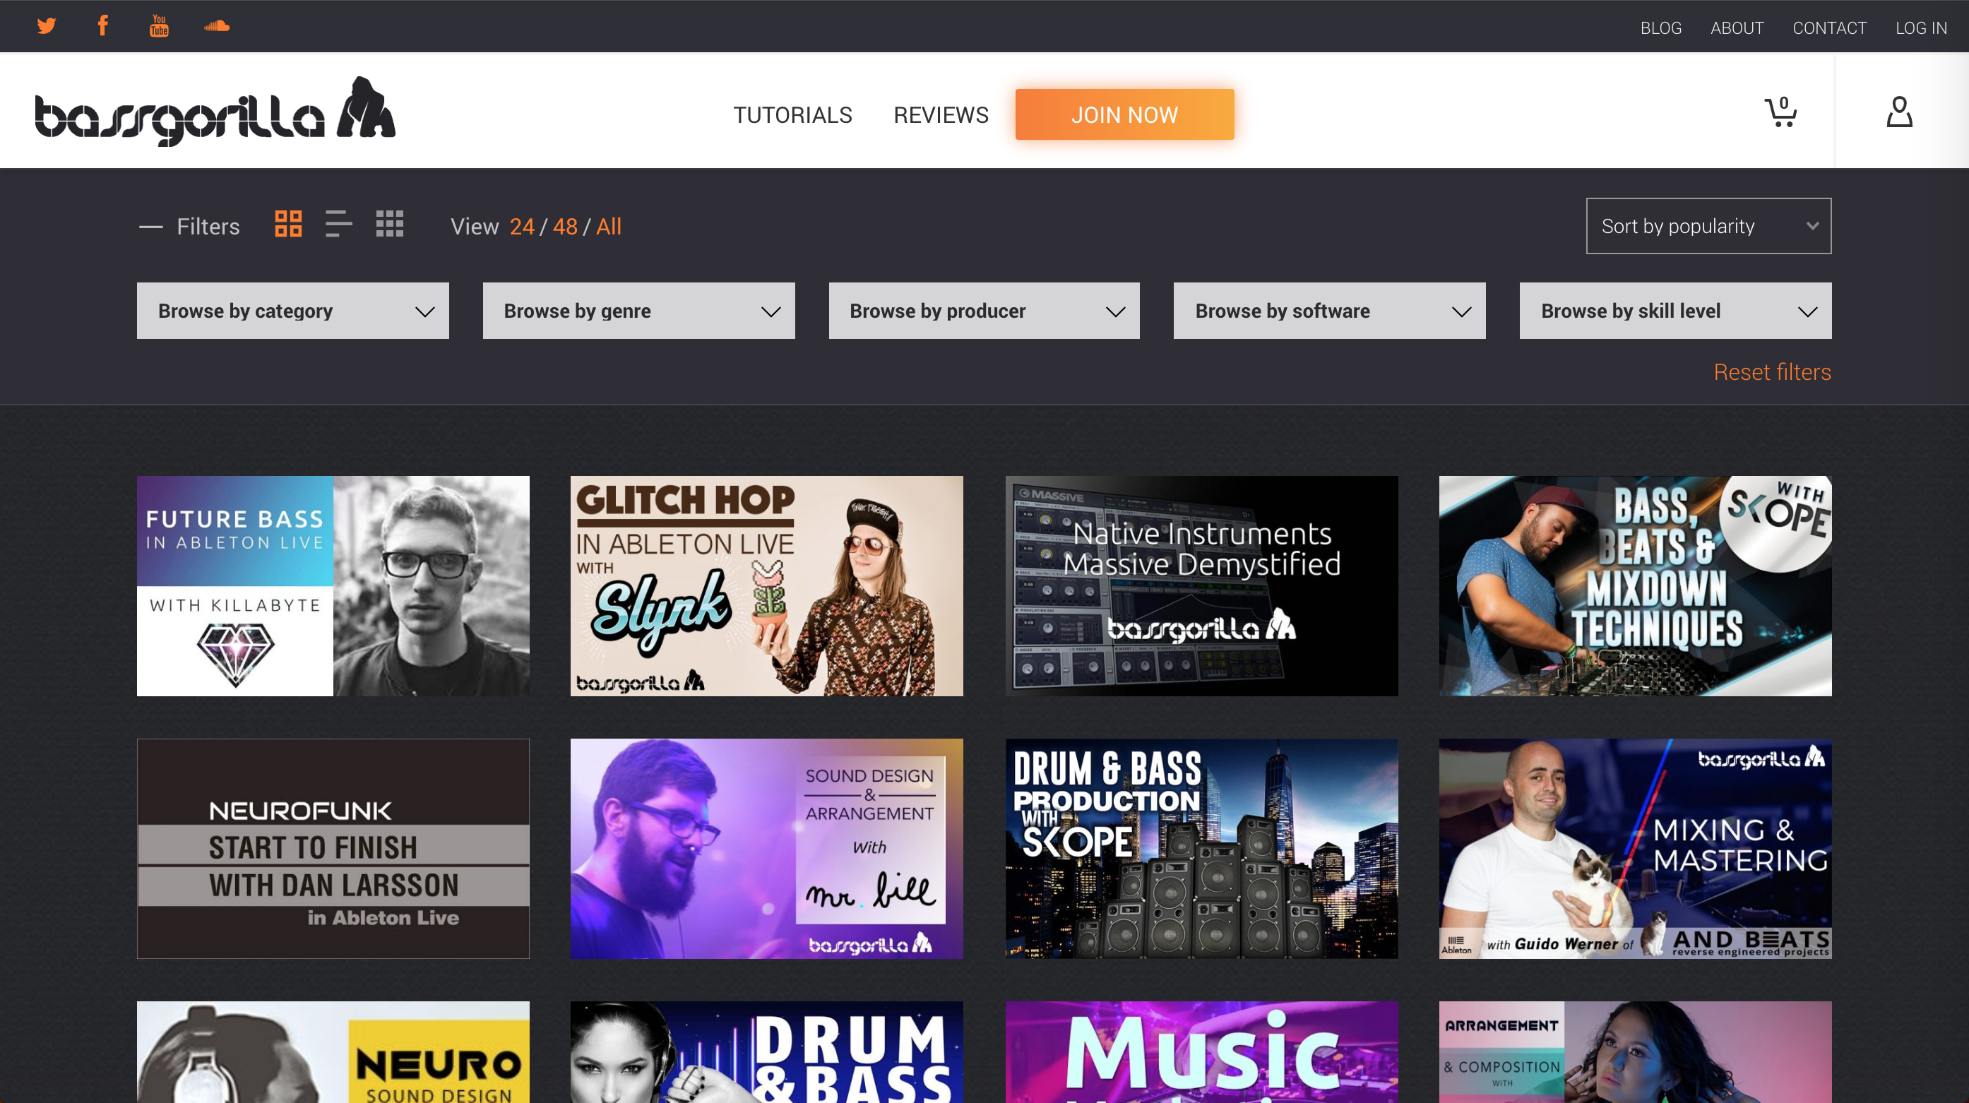Go to REVIEWS in main navigation

coord(941,114)
